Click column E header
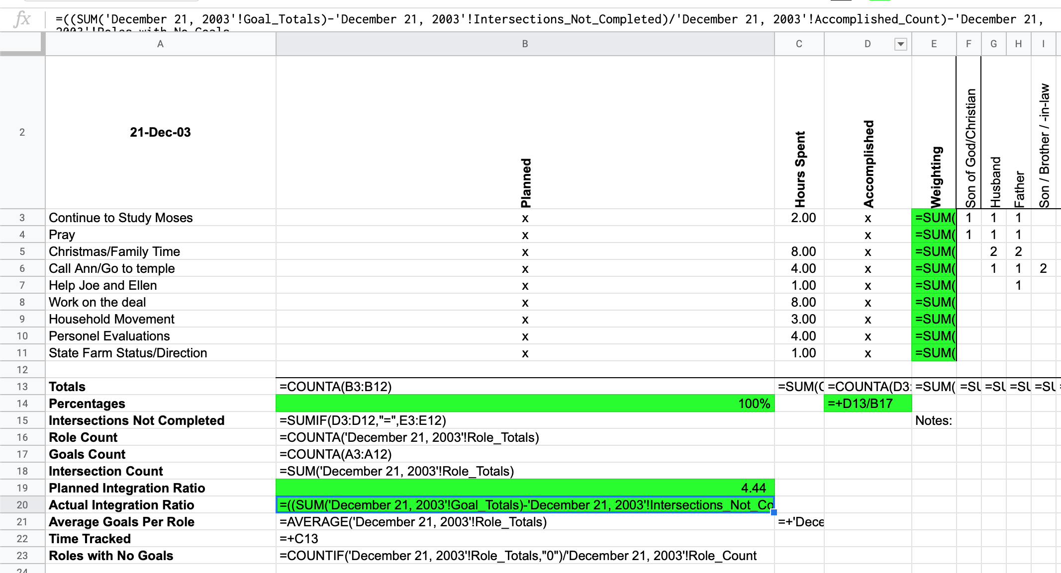1061x573 pixels. tap(934, 44)
